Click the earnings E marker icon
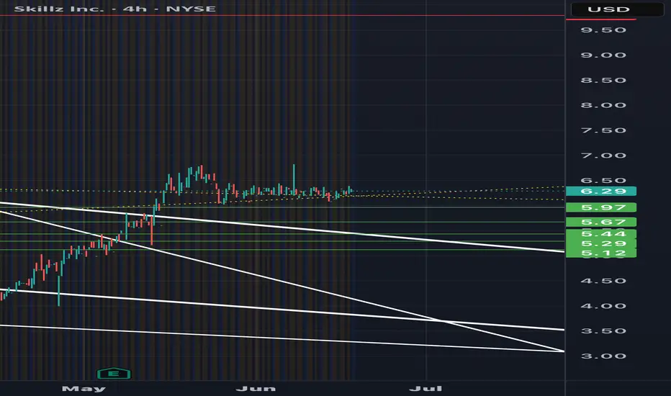This screenshot has height=396, width=671. pos(114,373)
